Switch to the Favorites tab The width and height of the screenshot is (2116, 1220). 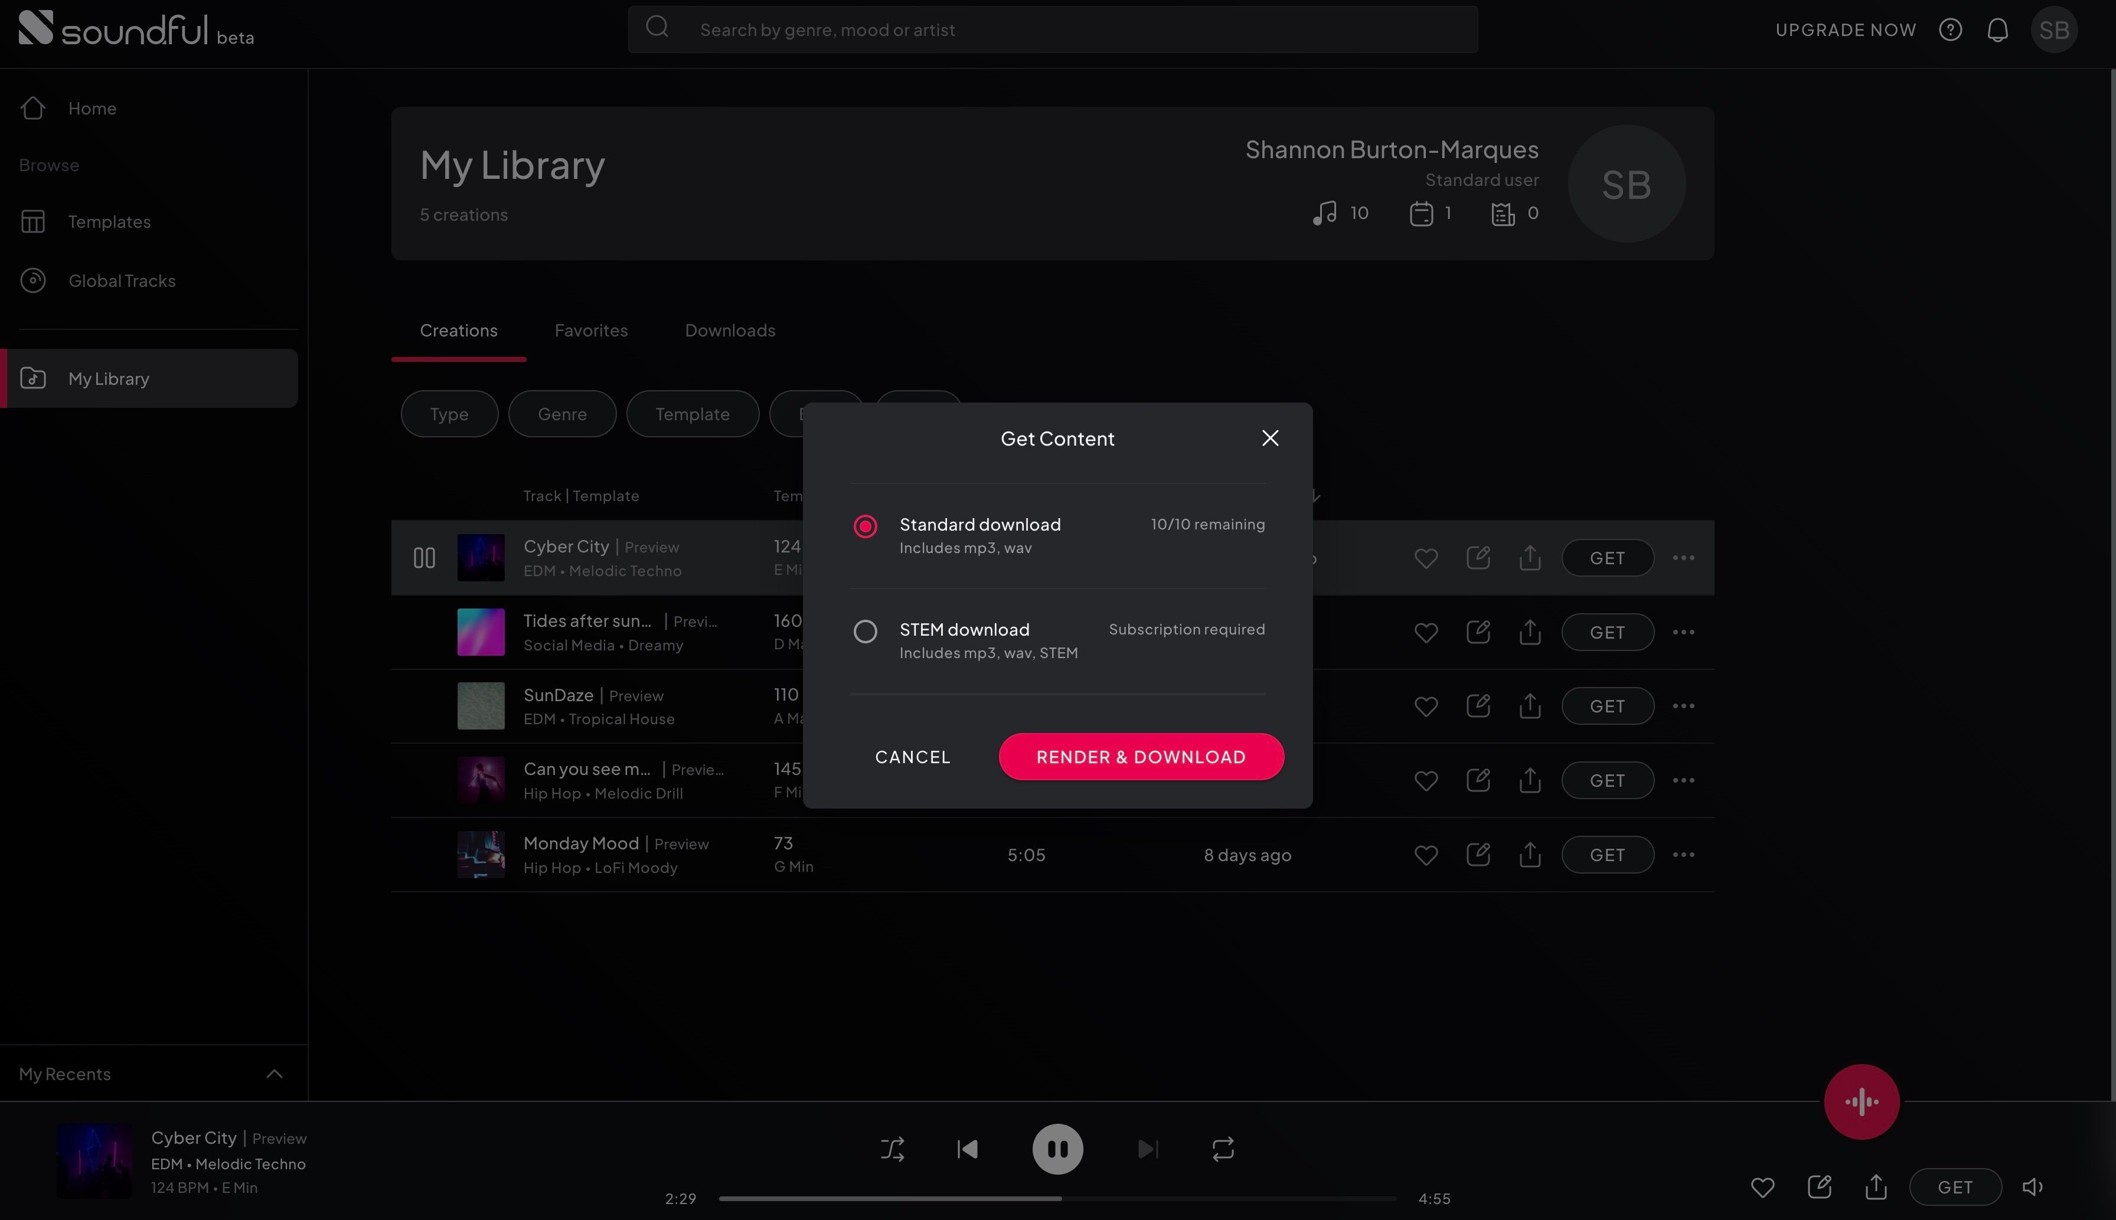coord(590,330)
